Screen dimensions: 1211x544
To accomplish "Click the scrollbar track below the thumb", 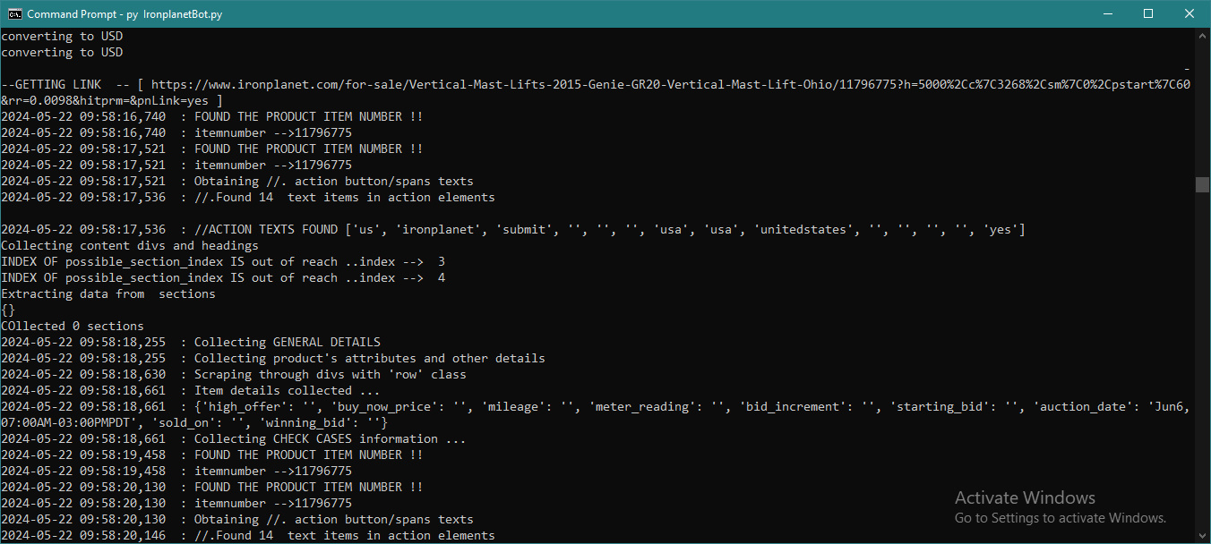I will coord(1204,358).
